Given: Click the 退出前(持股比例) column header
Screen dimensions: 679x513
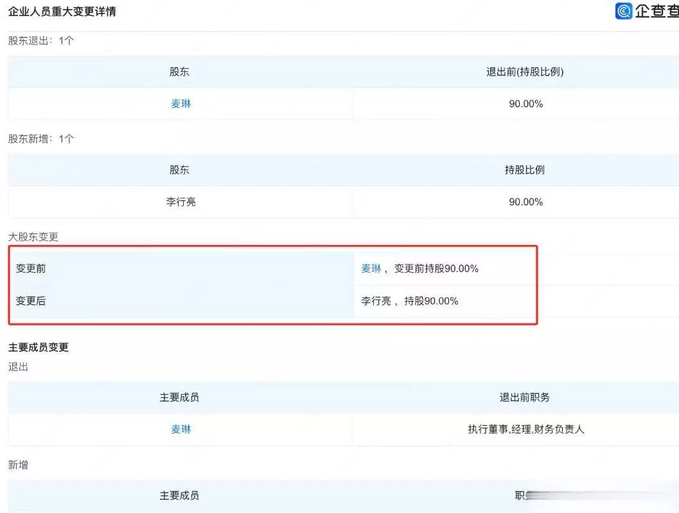Looking at the screenshot, I should tap(525, 72).
